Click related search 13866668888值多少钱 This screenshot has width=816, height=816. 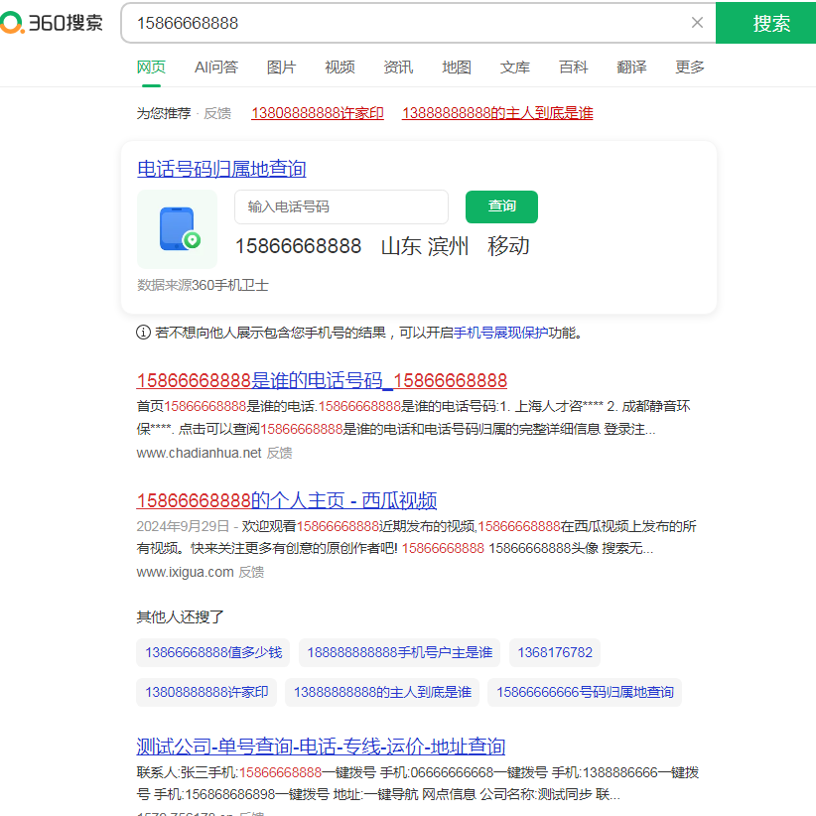click(213, 652)
